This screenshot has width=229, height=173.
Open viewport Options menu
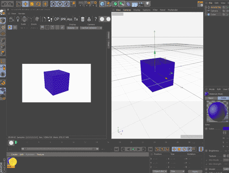[147, 10]
